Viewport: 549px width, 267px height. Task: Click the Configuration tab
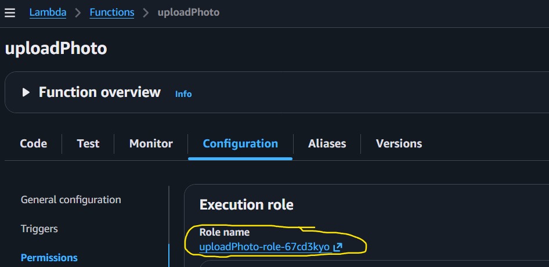click(240, 143)
